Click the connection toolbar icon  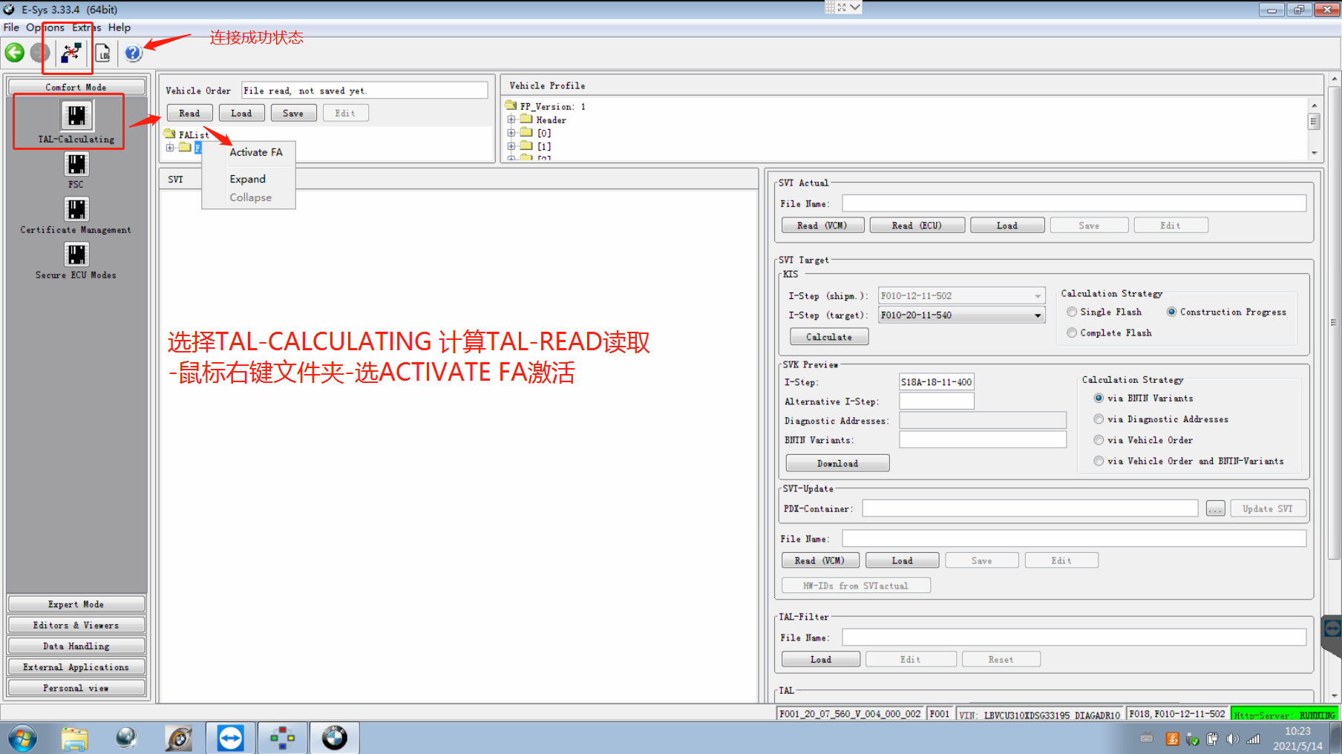(x=71, y=53)
